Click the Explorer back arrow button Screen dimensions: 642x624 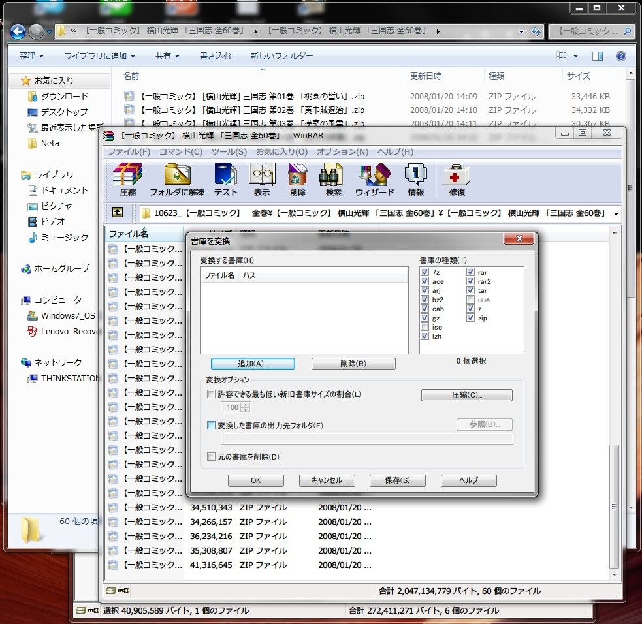(x=18, y=31)
